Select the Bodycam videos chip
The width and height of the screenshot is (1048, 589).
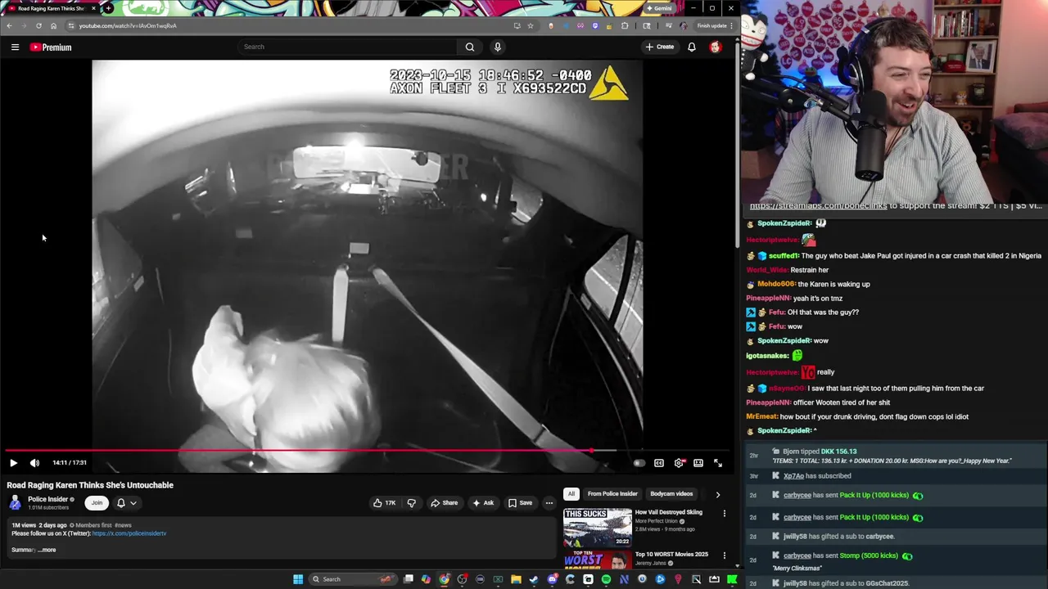click(x=671, y=494)
